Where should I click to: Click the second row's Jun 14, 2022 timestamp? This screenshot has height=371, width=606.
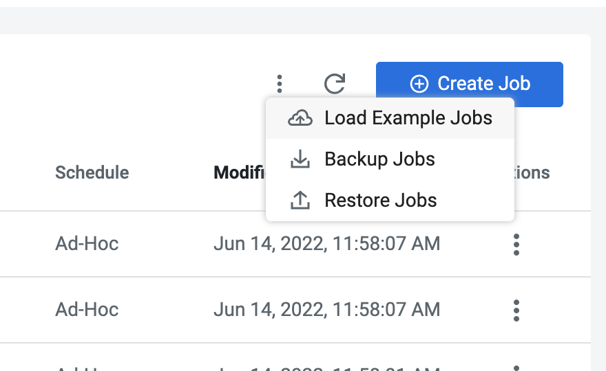[326, 310]
